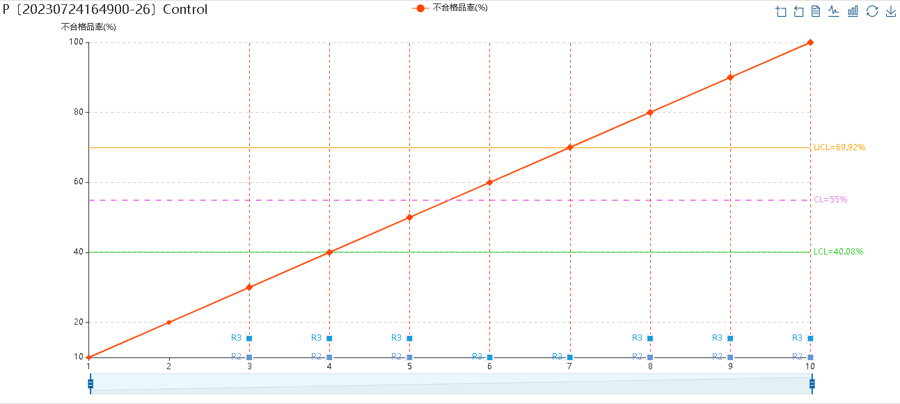Switch chart to bar type

click(853, 11)
